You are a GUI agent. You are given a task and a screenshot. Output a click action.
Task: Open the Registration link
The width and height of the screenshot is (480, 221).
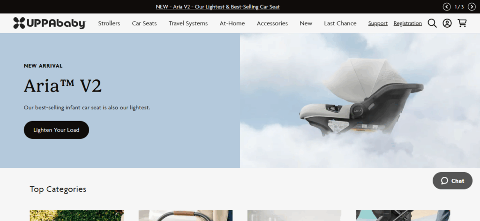[x=407, y=23]
